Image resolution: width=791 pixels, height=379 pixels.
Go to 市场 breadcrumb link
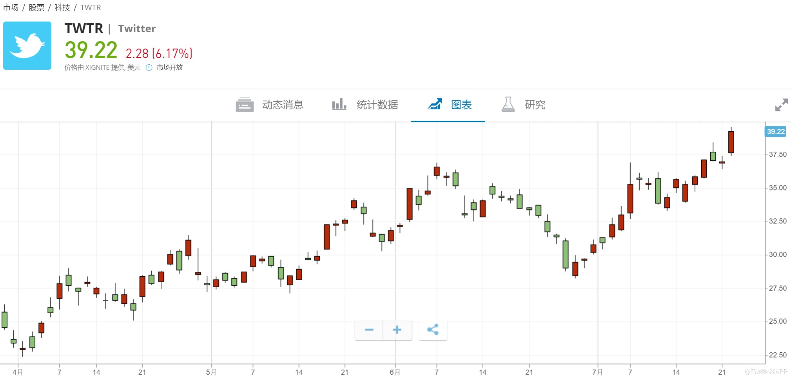pos(11,7)
